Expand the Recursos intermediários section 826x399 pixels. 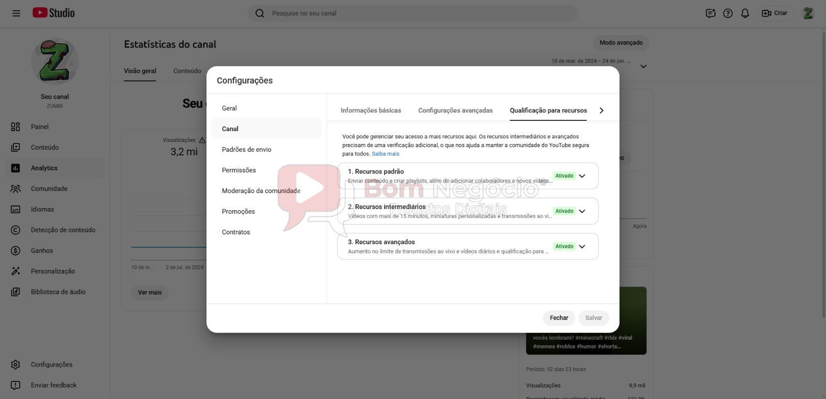click(582, 211)
